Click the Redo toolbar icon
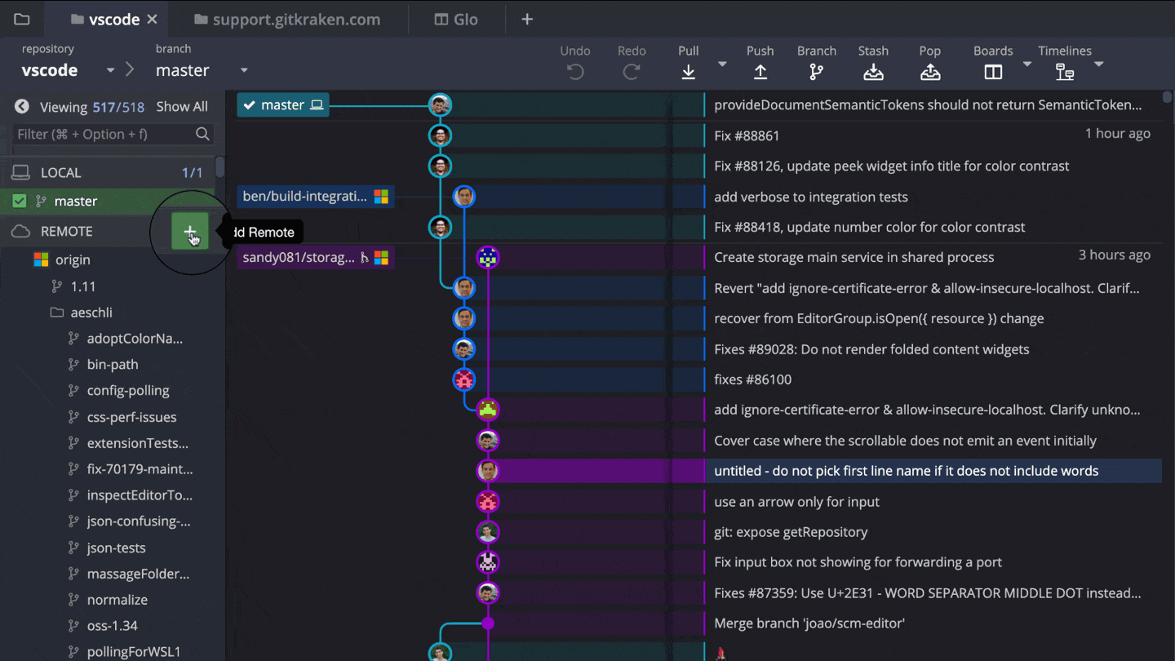 point(632,72)
